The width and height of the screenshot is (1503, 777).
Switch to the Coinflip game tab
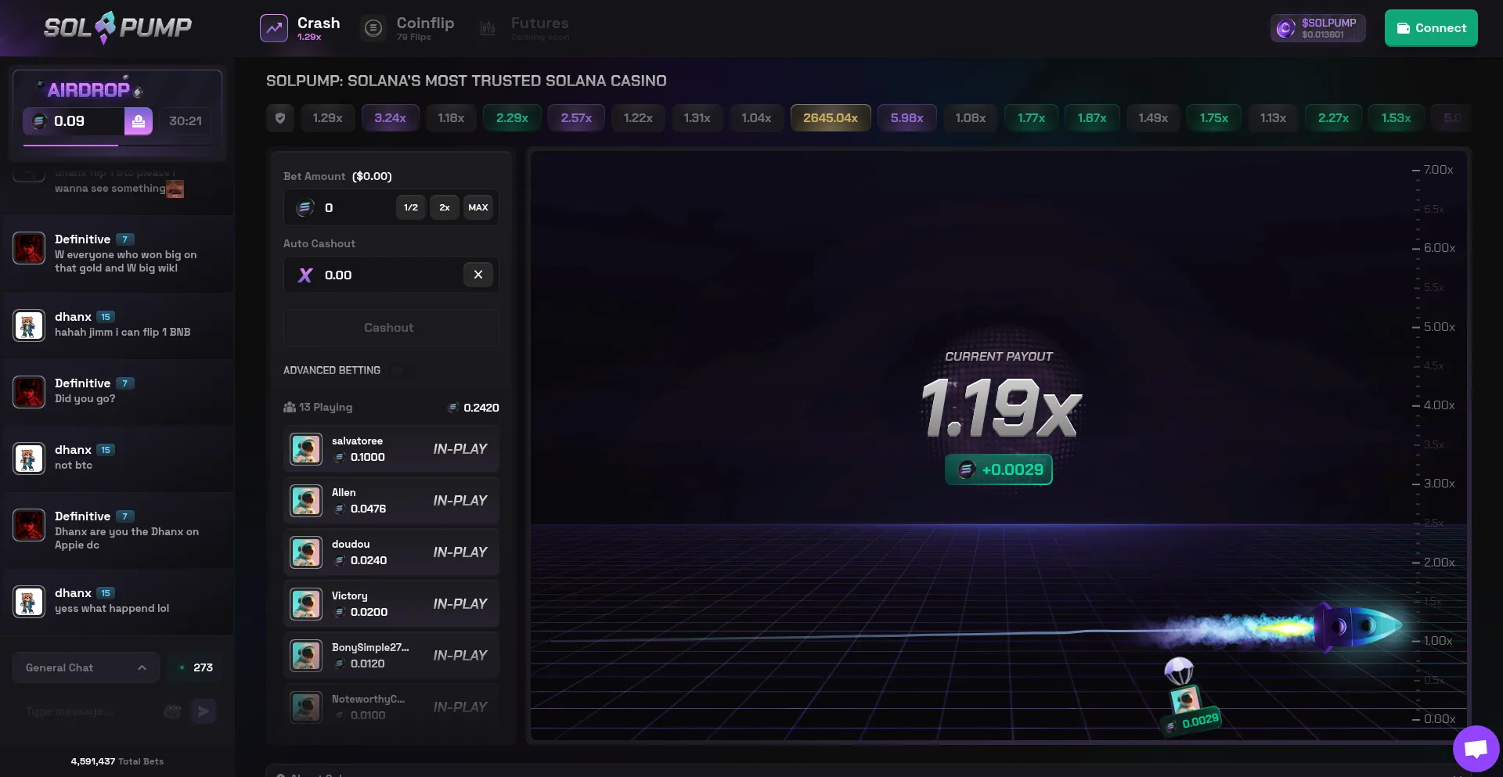(x=409, y=28)
